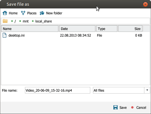The width and height of the screenshot is (151, 114).
Task: Sort files by Name column
Action: point(30,29)
